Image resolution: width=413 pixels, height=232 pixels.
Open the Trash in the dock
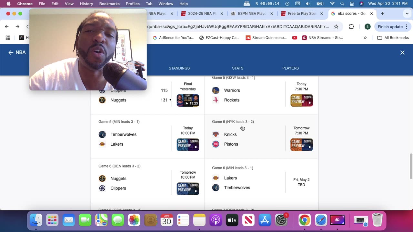point(377,220)
